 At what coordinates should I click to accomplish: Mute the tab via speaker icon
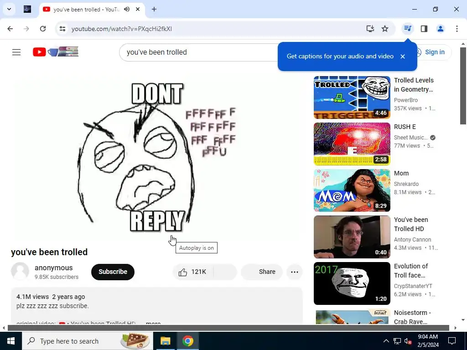click(127, 9)
